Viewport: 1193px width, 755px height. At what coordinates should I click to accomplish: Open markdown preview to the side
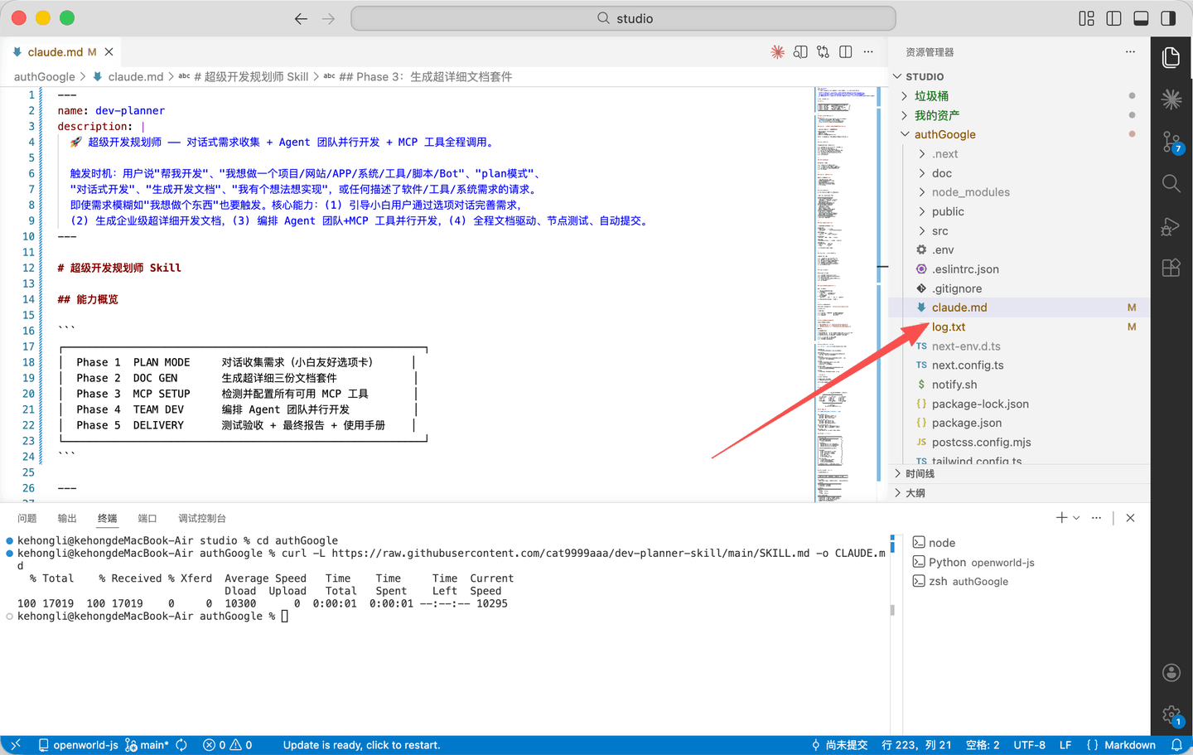tap(800, 51)
